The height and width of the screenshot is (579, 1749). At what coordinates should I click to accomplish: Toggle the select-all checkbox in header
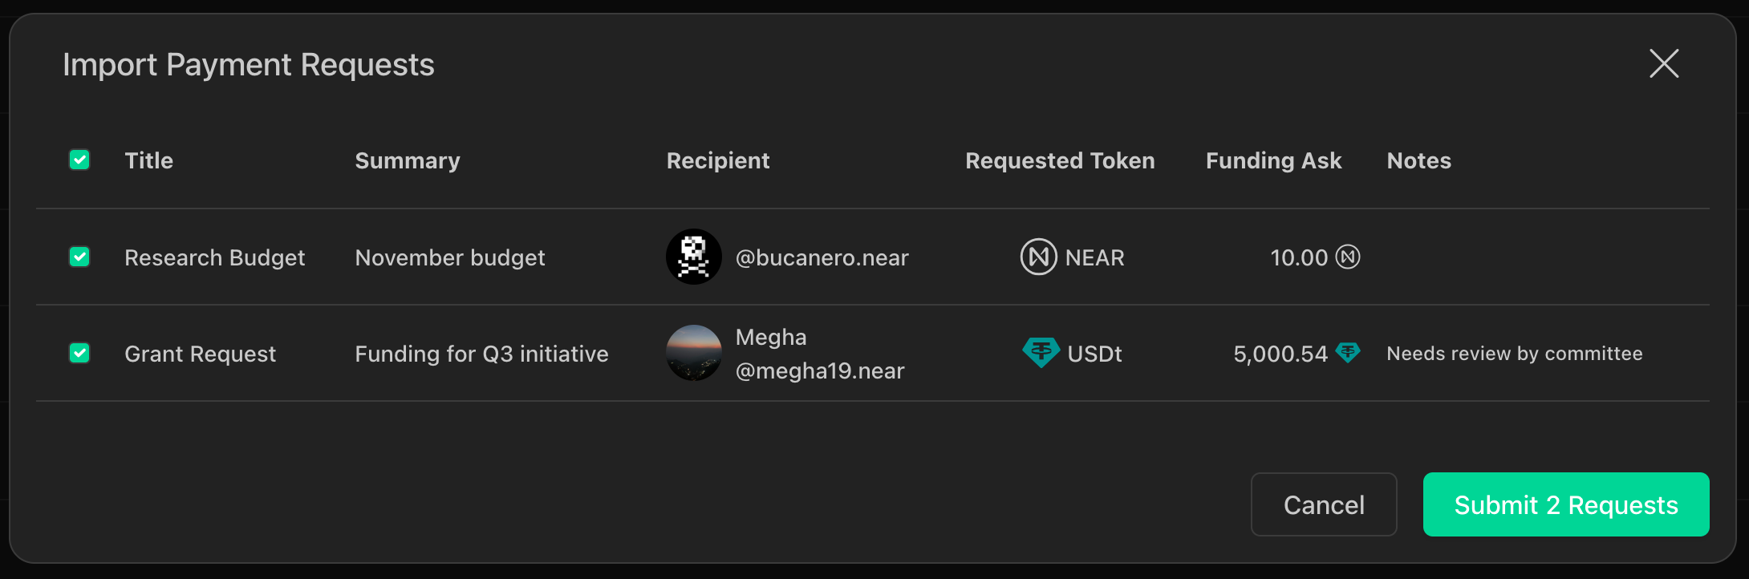click(79, 160)
